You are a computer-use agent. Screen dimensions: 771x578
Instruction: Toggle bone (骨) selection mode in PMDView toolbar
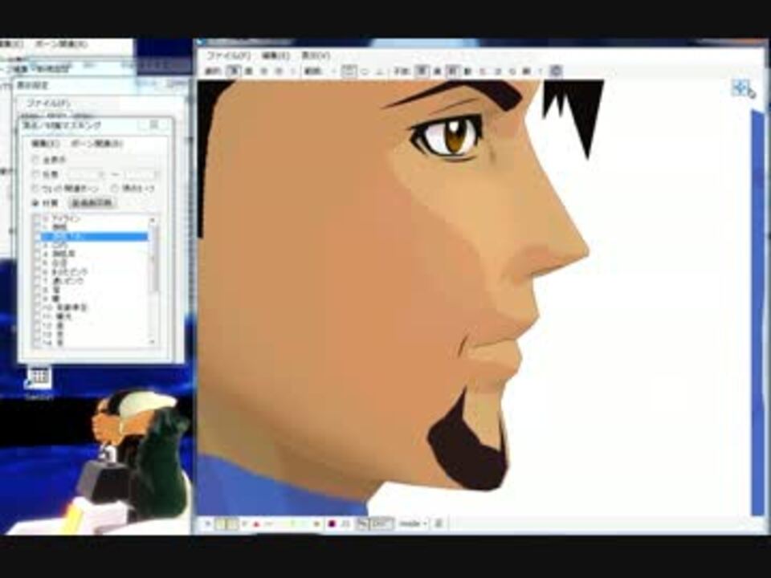[x=264, y=71]
